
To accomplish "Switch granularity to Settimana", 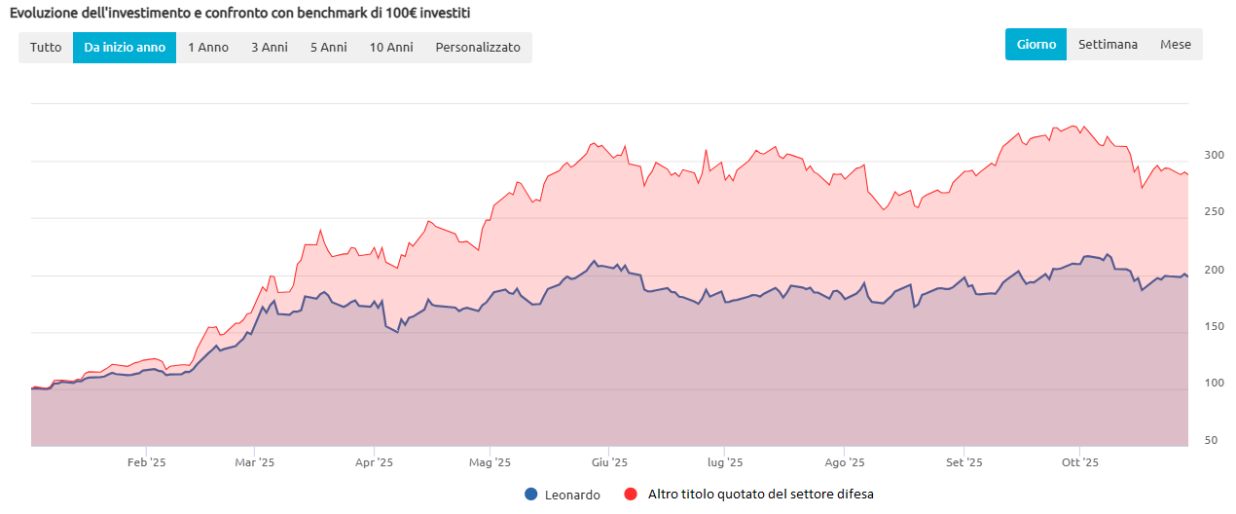I will point(1108,44).
